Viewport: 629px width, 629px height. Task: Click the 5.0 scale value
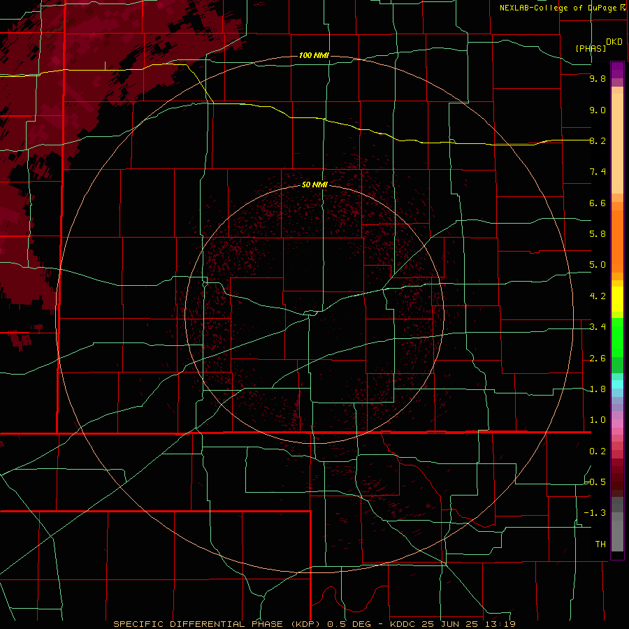click(x=598, y=265)
